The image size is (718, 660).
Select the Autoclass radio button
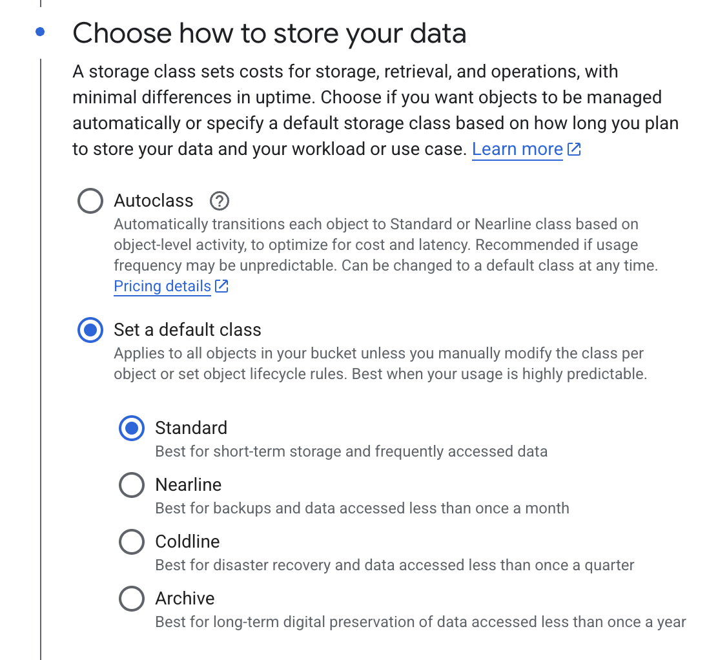point(90,201)
